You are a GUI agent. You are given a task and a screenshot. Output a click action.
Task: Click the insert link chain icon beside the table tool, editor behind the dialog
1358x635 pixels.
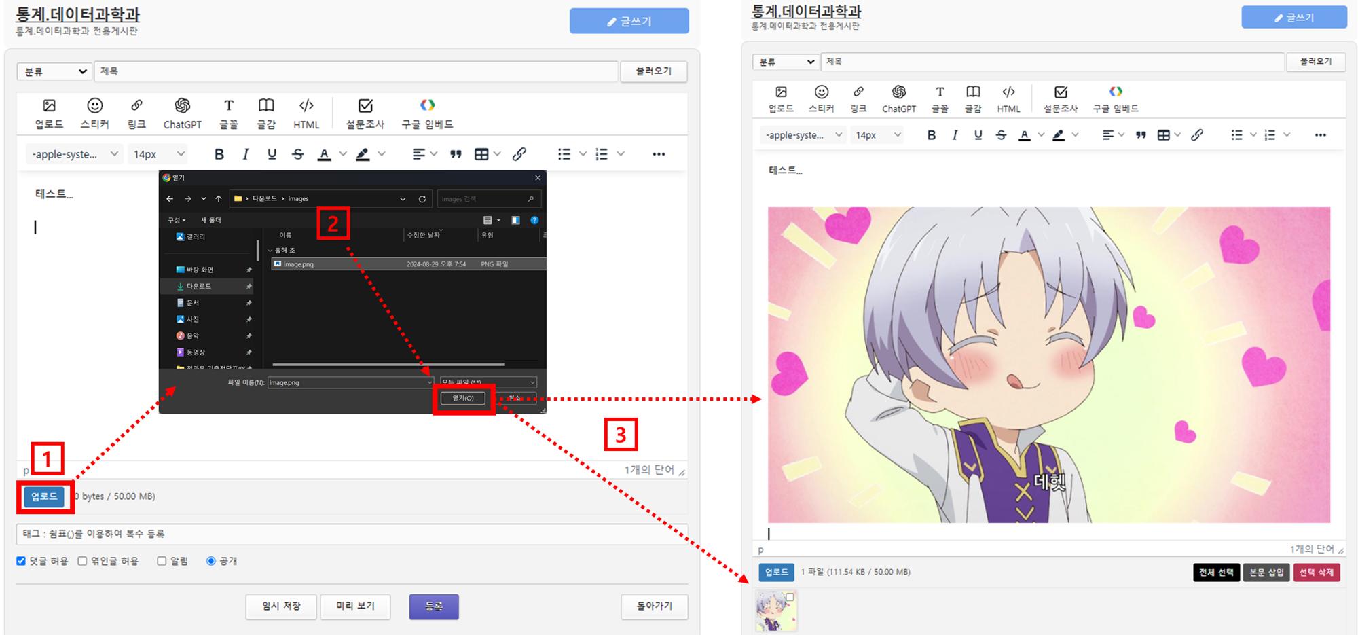(519, 154)
